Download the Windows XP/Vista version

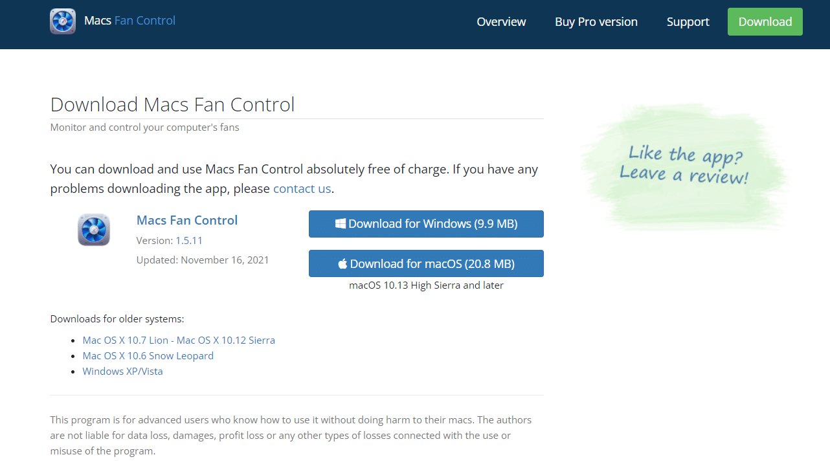click(x=122, y=371)
